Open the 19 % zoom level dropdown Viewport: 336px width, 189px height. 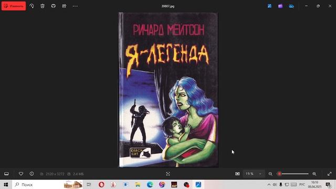[254, 174]
